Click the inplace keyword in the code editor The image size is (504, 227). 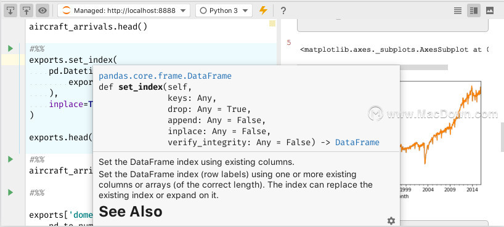tap(66, 105)
